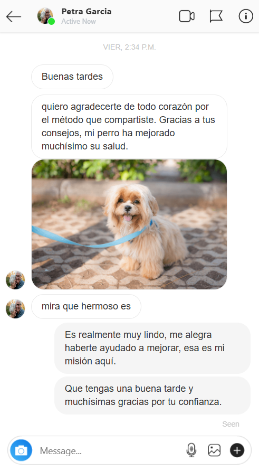Select the 'Que tengas una buena tarde' message
259x471 pixels.
pyautogui.click(x=152, y=395)
